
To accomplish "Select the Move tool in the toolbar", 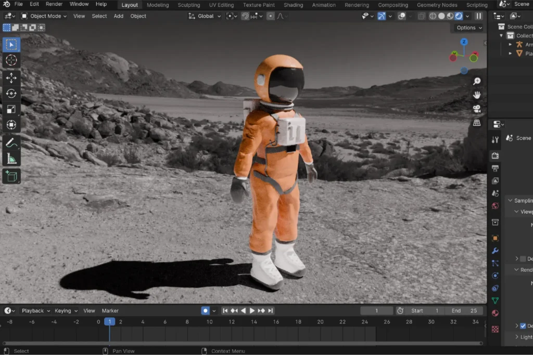I will 11,78.
